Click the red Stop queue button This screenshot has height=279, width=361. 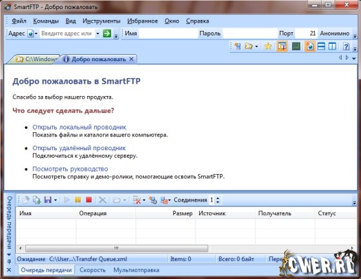tap(89, 200)
